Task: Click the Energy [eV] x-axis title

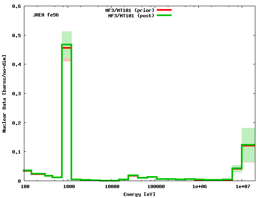Action: pos(139,194)
